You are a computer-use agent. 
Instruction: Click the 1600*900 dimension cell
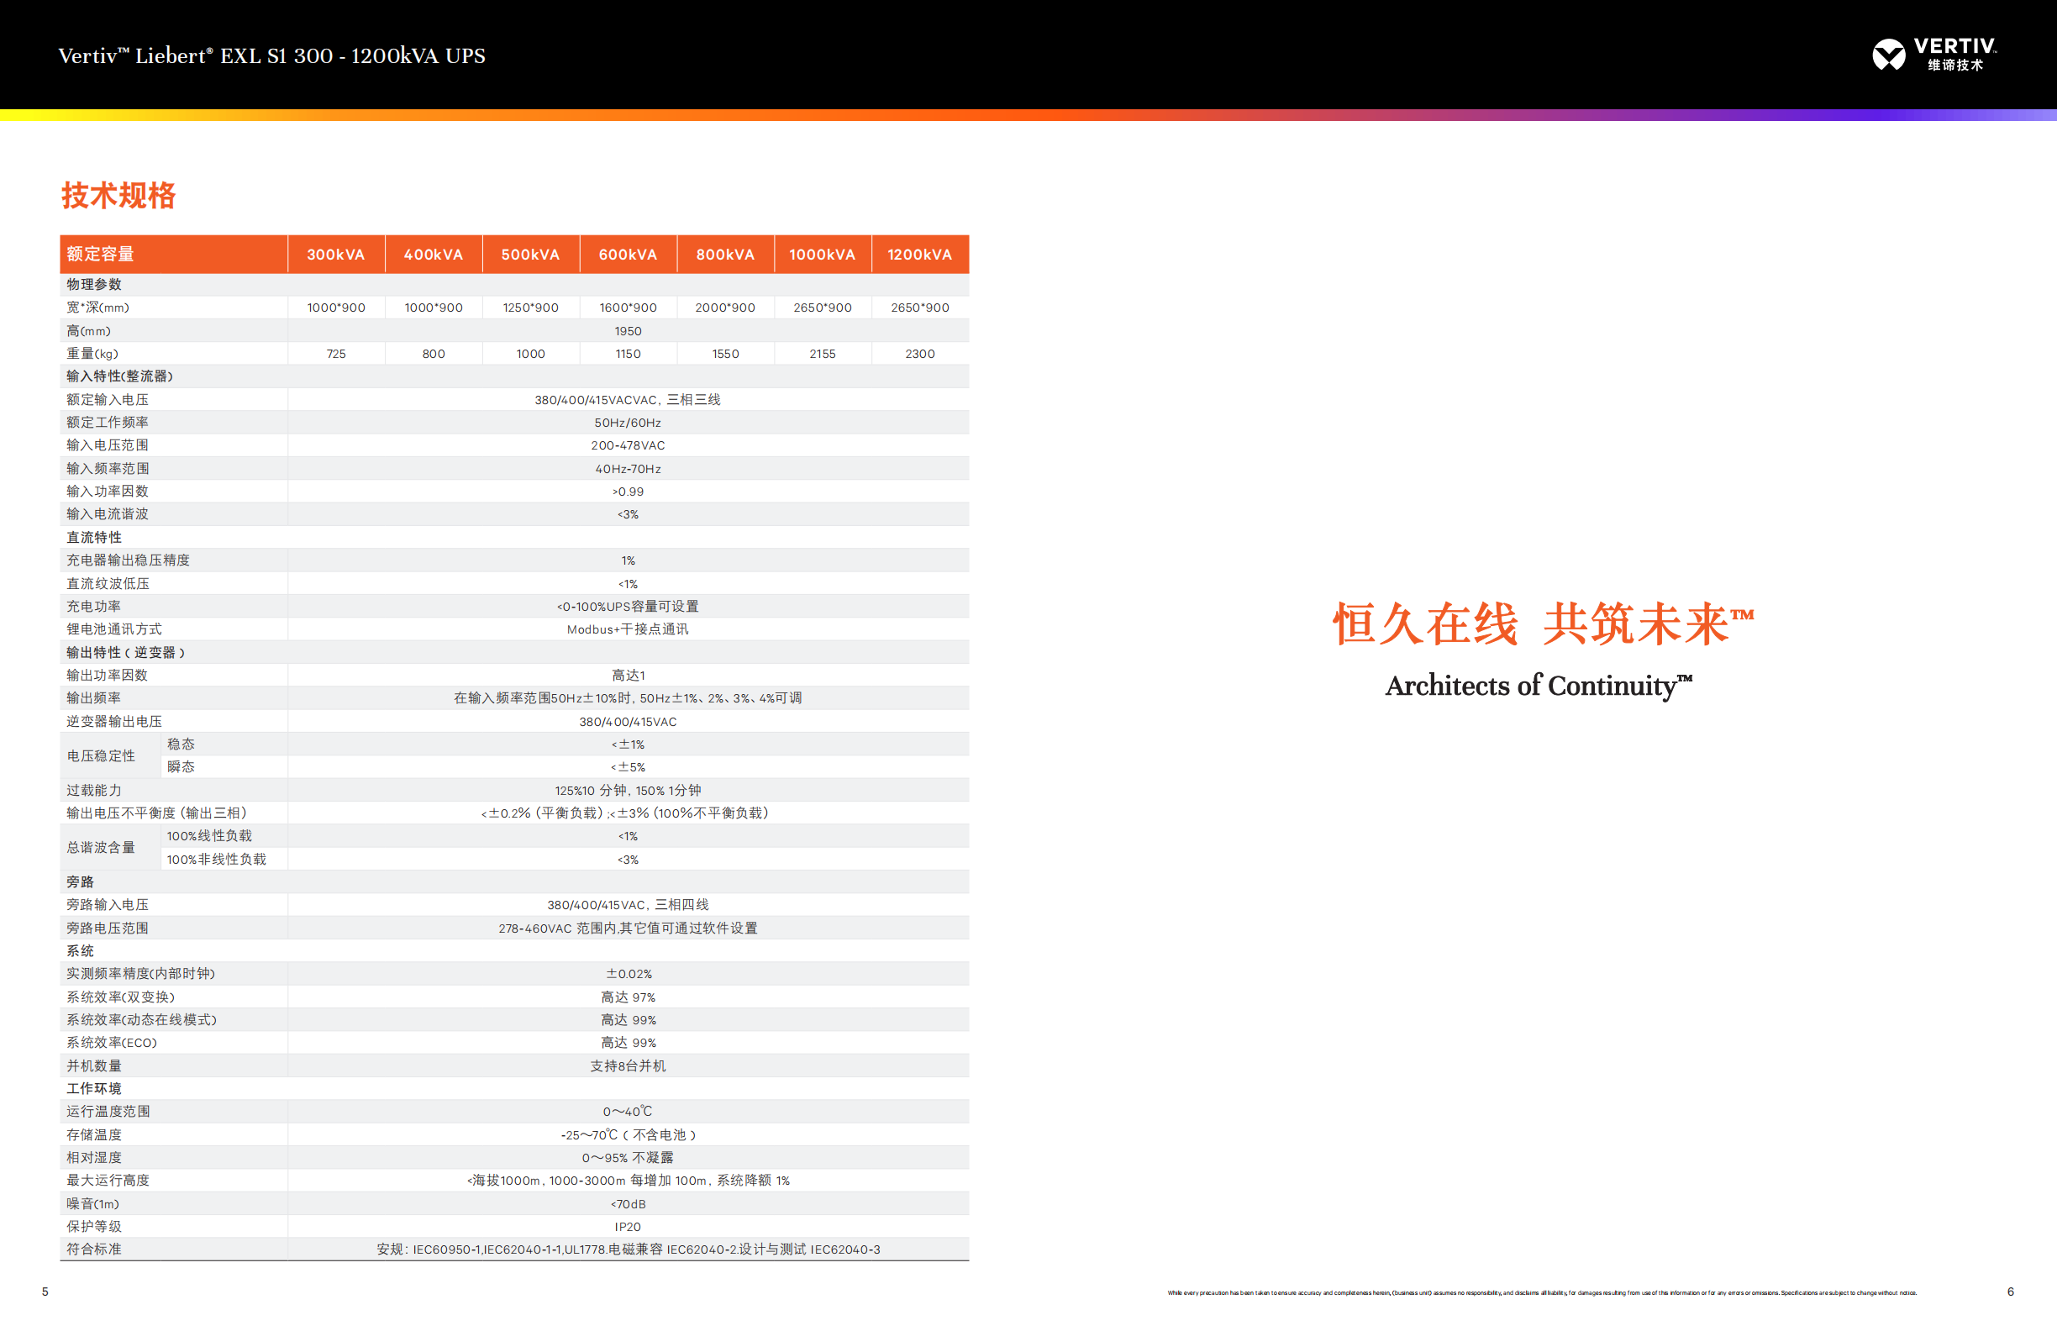click(629, 308)
